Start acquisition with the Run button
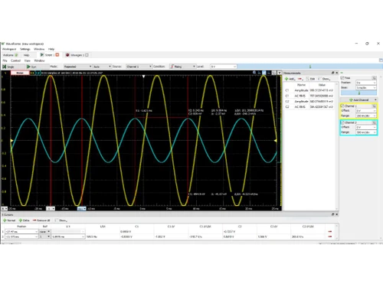This screenshot has height=287, width=383. tap(31, 67)
